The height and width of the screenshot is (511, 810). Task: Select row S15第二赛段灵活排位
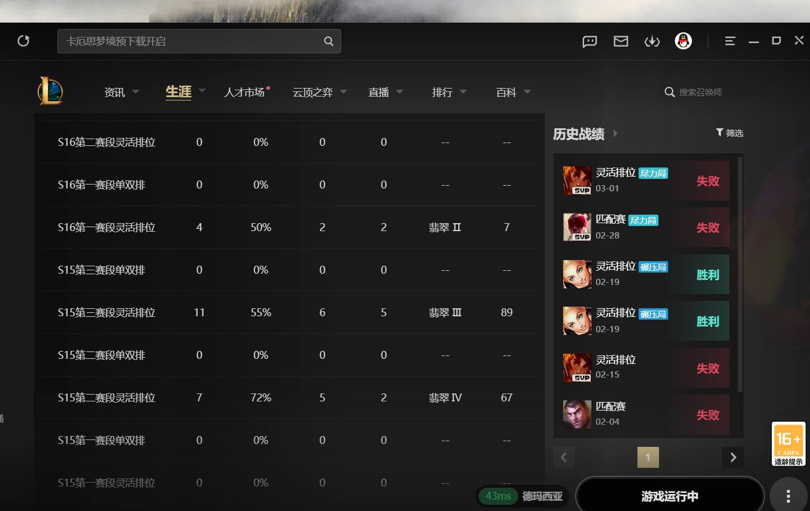click(289, 397)
